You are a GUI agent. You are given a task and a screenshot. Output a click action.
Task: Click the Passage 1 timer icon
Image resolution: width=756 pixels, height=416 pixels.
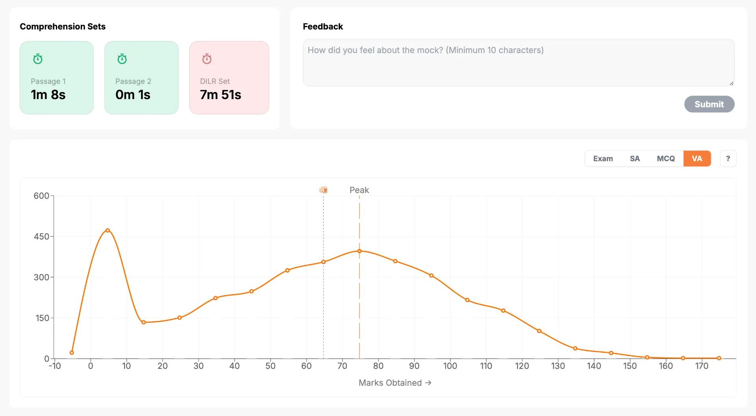pyautogui.click(x=38, y=59)
